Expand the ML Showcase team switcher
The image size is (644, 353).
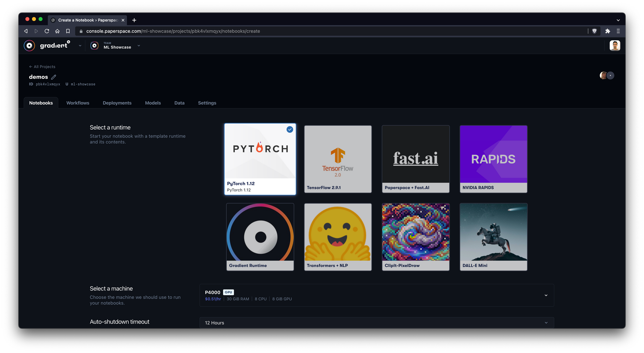pos(139,46)
